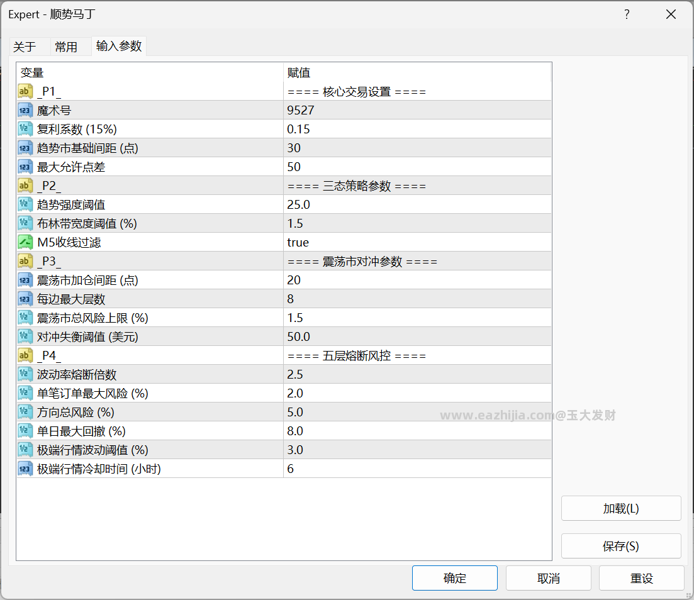Viewport: 694px width, 600px height.
Task: Click the 重设 button
Action: (641, 578)
